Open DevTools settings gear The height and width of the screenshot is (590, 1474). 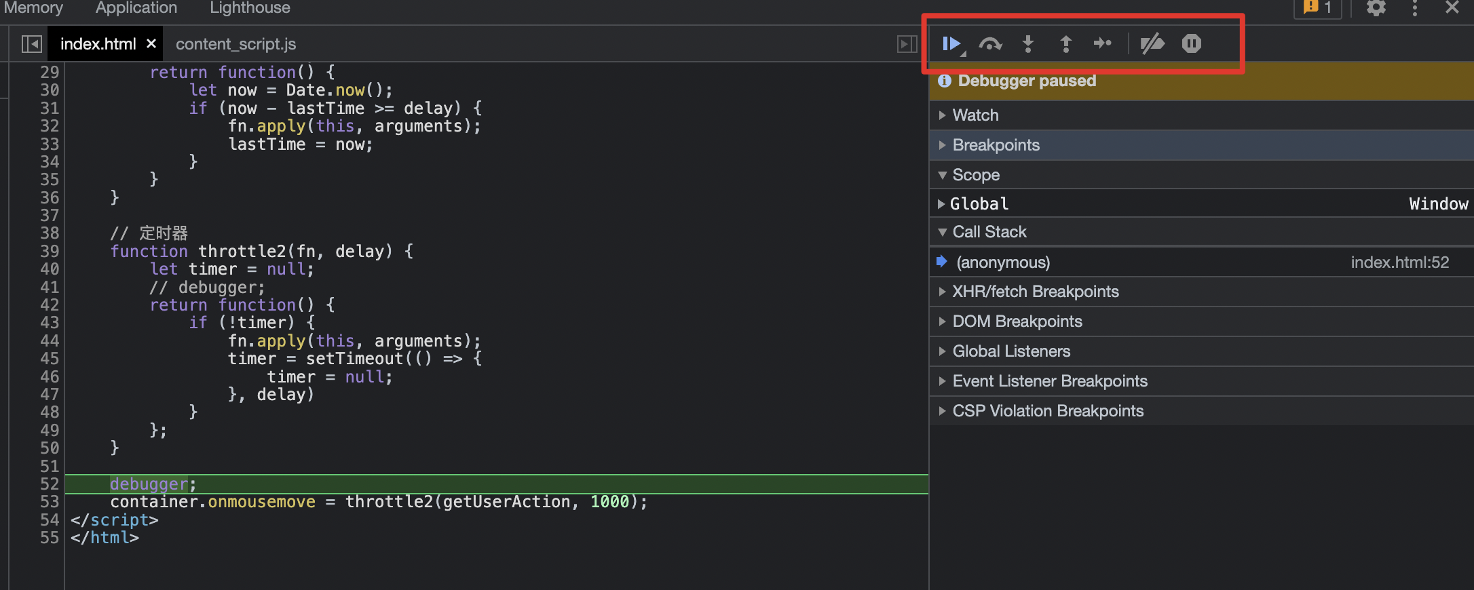click(x=1376, y=8)
